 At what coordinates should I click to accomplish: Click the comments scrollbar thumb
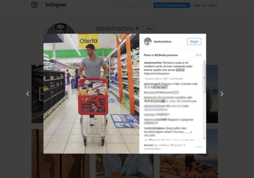[x=204, y=78]
